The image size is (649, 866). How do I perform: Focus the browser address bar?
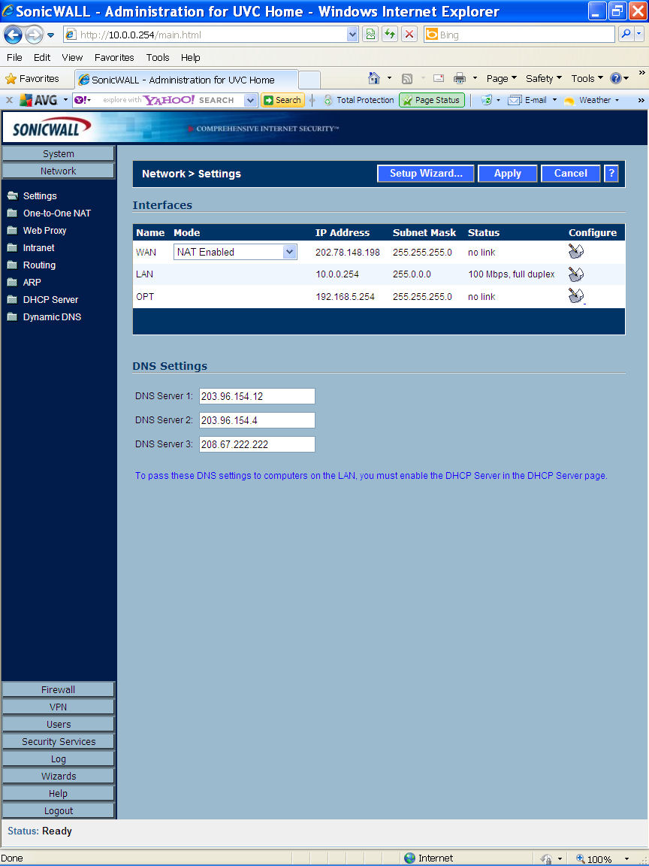tap(213, 35)
